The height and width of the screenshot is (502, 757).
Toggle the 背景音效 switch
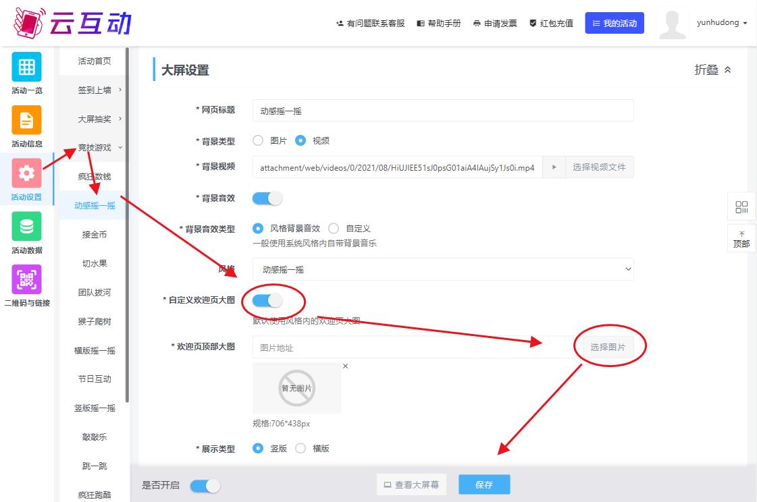pos(267,198)
